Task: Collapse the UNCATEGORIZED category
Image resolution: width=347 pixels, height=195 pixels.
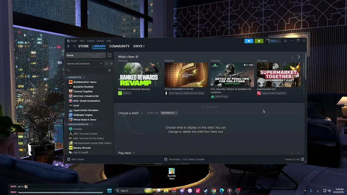Action: click(x=67, y=124)
